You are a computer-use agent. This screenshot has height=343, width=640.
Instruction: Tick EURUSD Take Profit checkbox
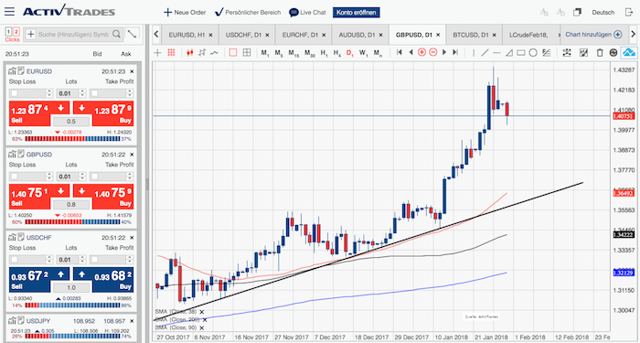[x=94, y=93]
